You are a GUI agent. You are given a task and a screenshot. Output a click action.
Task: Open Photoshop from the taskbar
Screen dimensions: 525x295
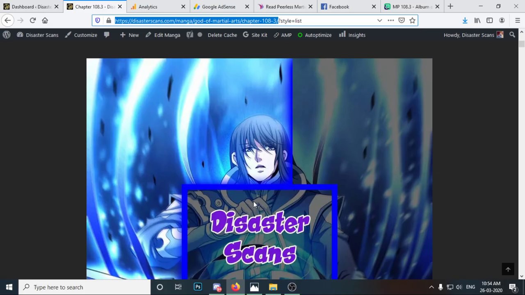[198, 287]
